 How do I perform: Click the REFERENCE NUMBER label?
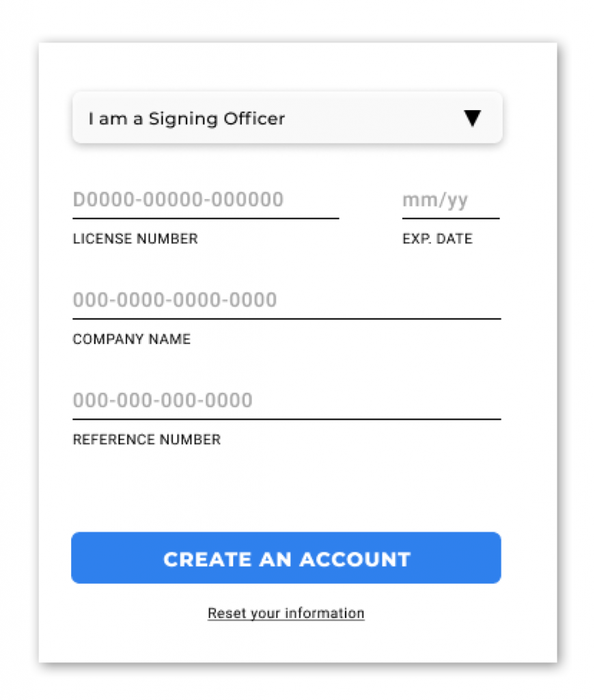[x=147, y=440]
